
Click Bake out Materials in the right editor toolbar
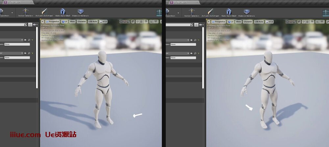coord(246,13)
